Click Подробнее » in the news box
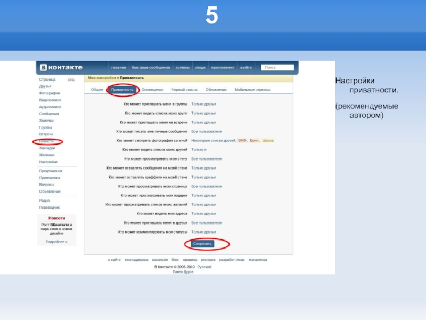This screenshot has width=426, height=320. pos(56,242)
